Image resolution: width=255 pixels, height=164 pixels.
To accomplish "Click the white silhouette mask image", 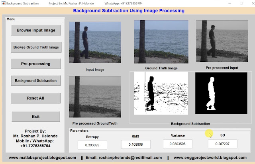I will pyautogui.click(x=221, y=93).
